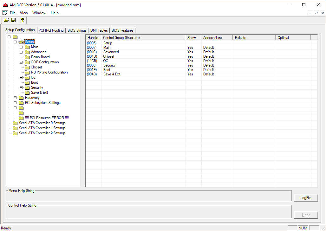
Task: Click the AMIBCP application icon in title bar
Action: point(5,5)
